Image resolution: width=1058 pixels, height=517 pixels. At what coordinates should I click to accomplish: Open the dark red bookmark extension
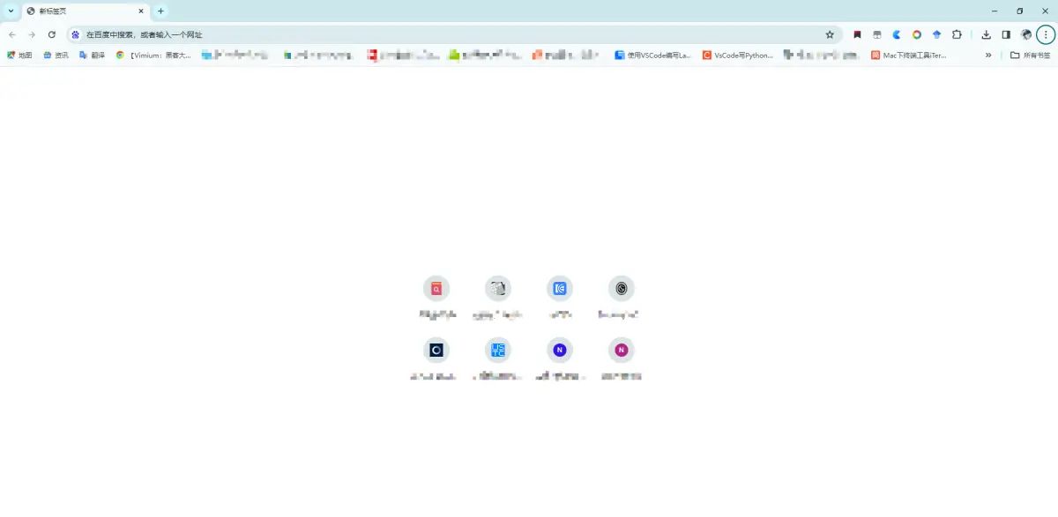(x=857, y=34)
